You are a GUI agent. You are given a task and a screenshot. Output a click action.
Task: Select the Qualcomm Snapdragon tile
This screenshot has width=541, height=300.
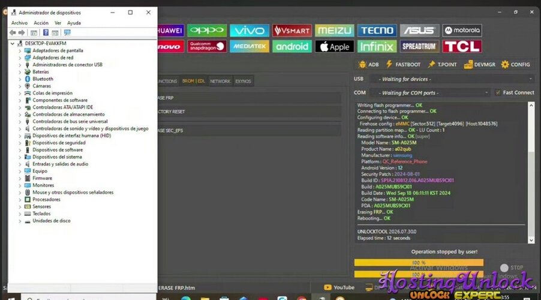coord(207,46)
